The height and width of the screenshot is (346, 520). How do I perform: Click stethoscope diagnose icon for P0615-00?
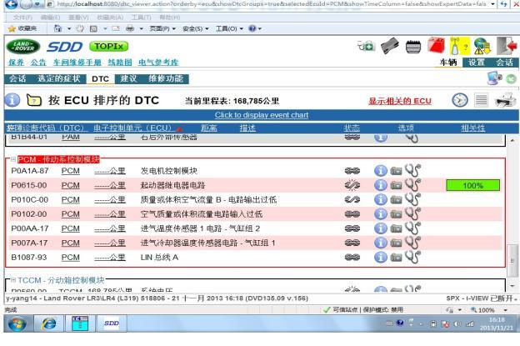click(412, 185)
